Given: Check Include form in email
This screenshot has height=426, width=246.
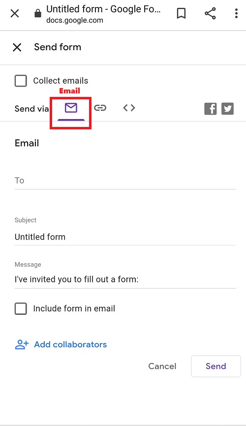Looking at the screenshot, I should [x=21, y=308].
